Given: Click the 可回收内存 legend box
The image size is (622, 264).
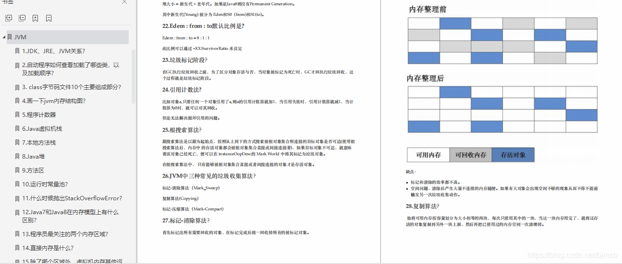Looking at the screenshot, I should point(471,155).
